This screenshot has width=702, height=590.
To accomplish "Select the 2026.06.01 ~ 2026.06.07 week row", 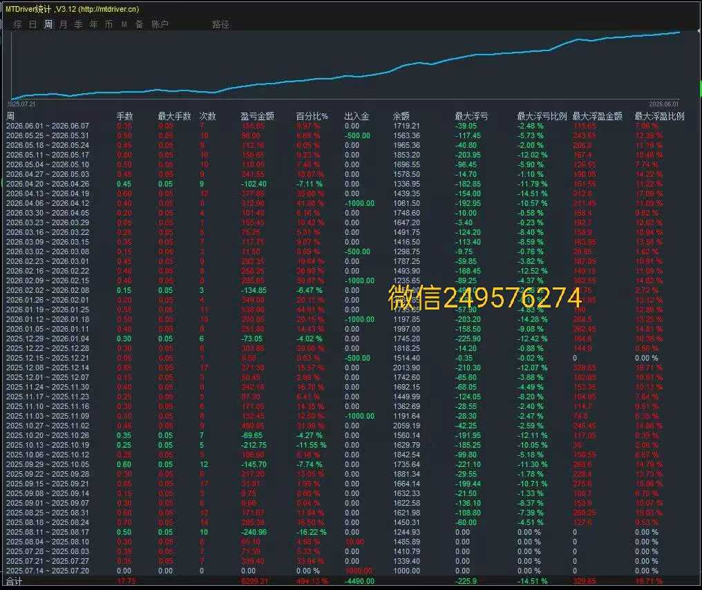I will 345,126.
